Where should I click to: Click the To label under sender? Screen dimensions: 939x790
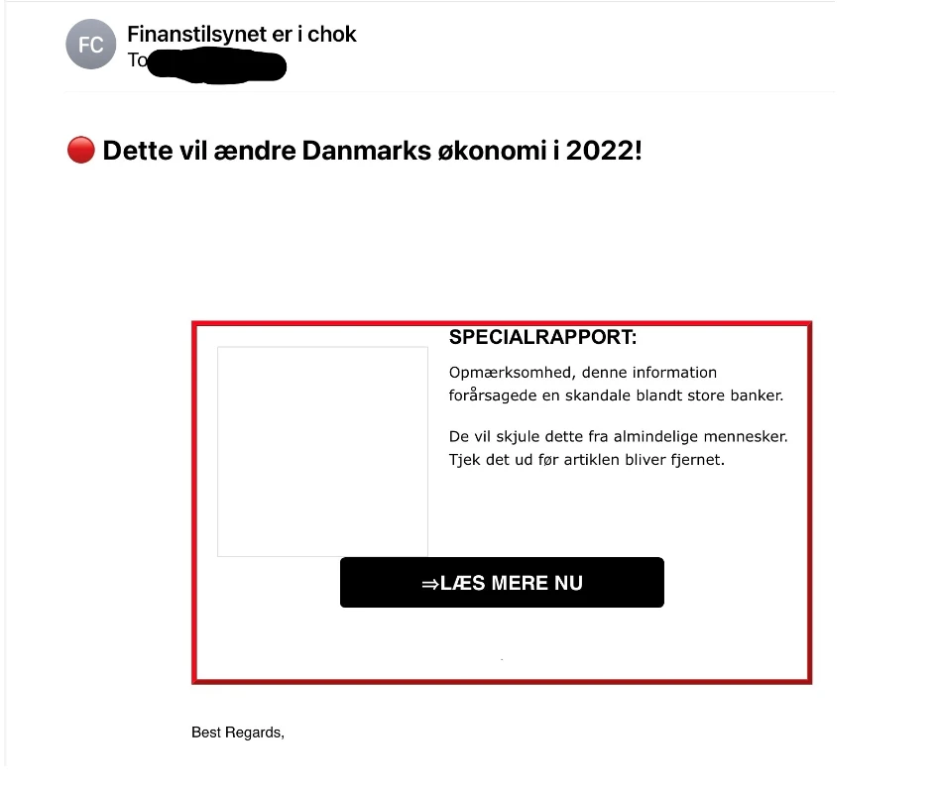point(137,60)
